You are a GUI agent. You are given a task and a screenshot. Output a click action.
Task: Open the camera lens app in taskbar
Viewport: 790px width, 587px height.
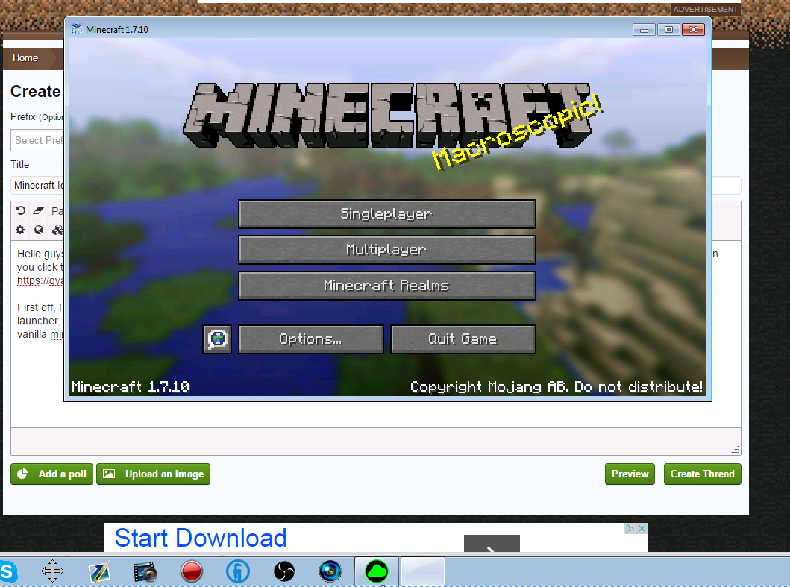pos(330,572)
